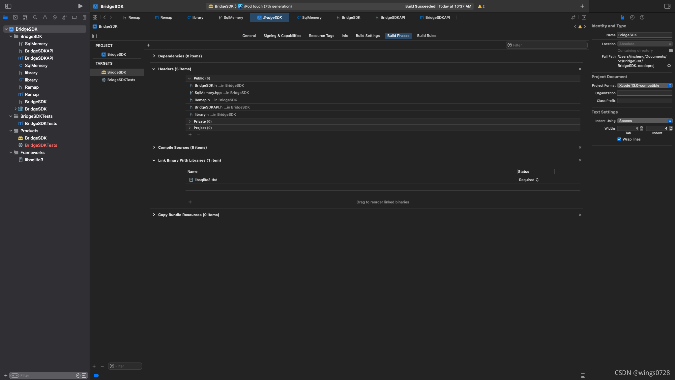The image size is (675, 380).
Task: Open the related items grid icon
Action: click(95, 17)
